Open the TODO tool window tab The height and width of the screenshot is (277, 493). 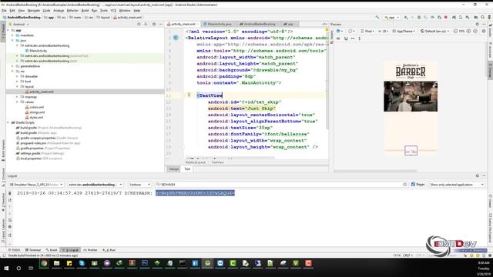pos(14,250)
